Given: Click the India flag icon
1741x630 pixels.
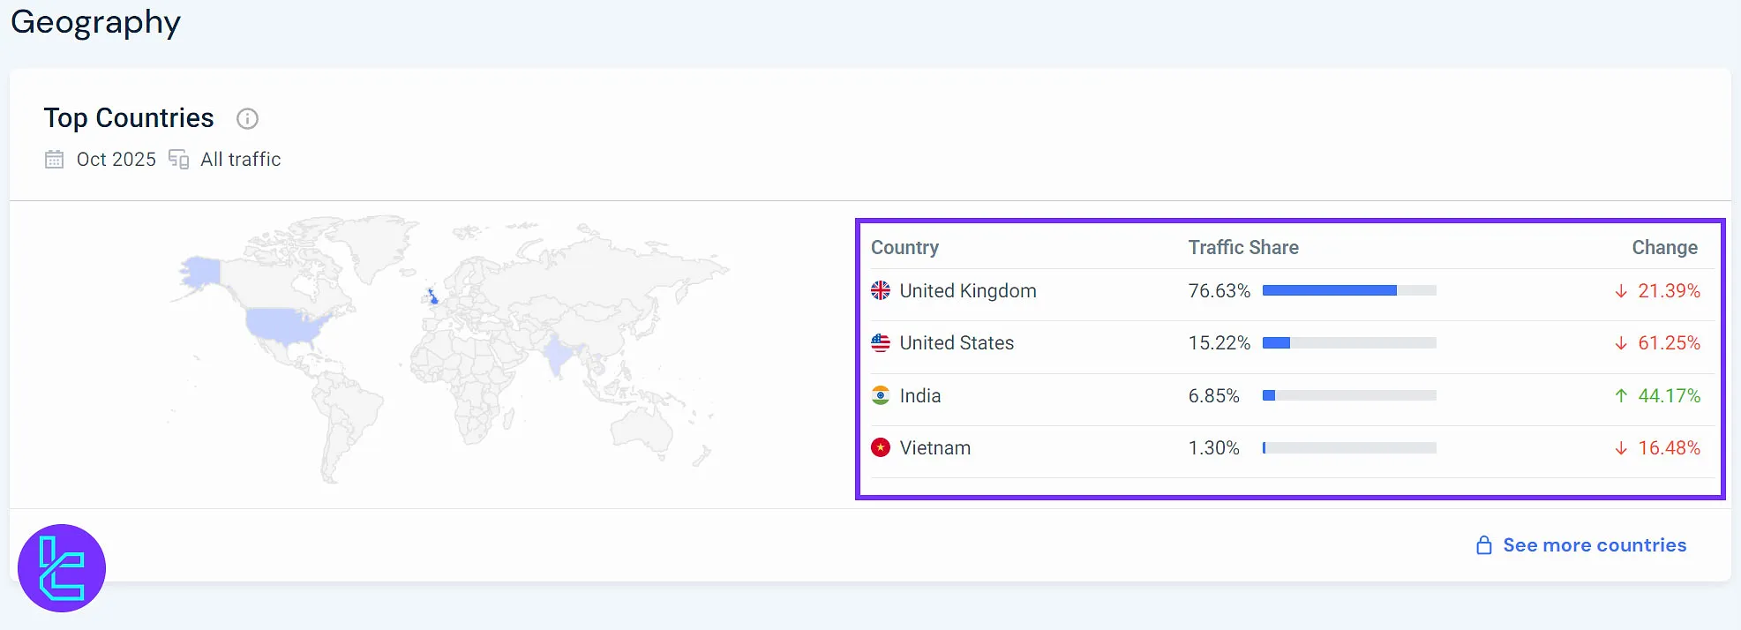Looking at the screenshot, I should pyautogui.click(x=881, y=395).
